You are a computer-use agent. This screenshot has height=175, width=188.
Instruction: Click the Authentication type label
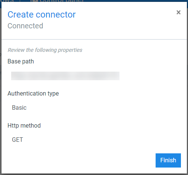[x=33, y=94]
